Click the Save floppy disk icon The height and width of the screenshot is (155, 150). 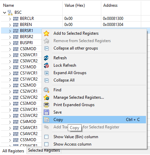46,112
